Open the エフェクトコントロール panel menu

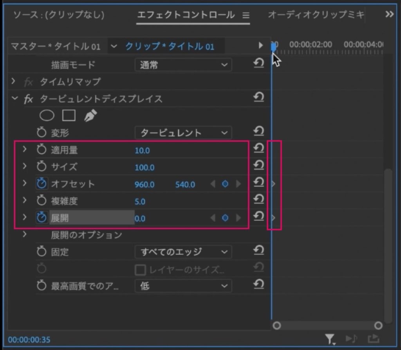pyautogui.click(x=246, y=16)
